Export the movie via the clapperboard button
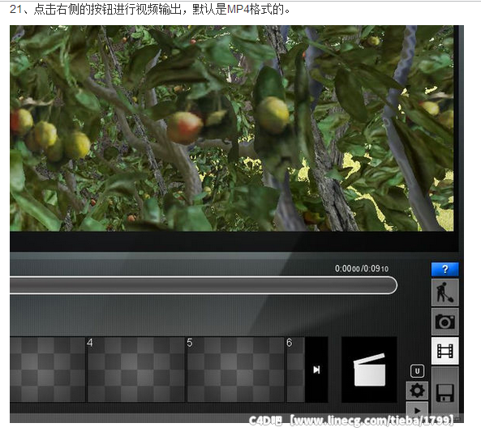 [369, 370]
